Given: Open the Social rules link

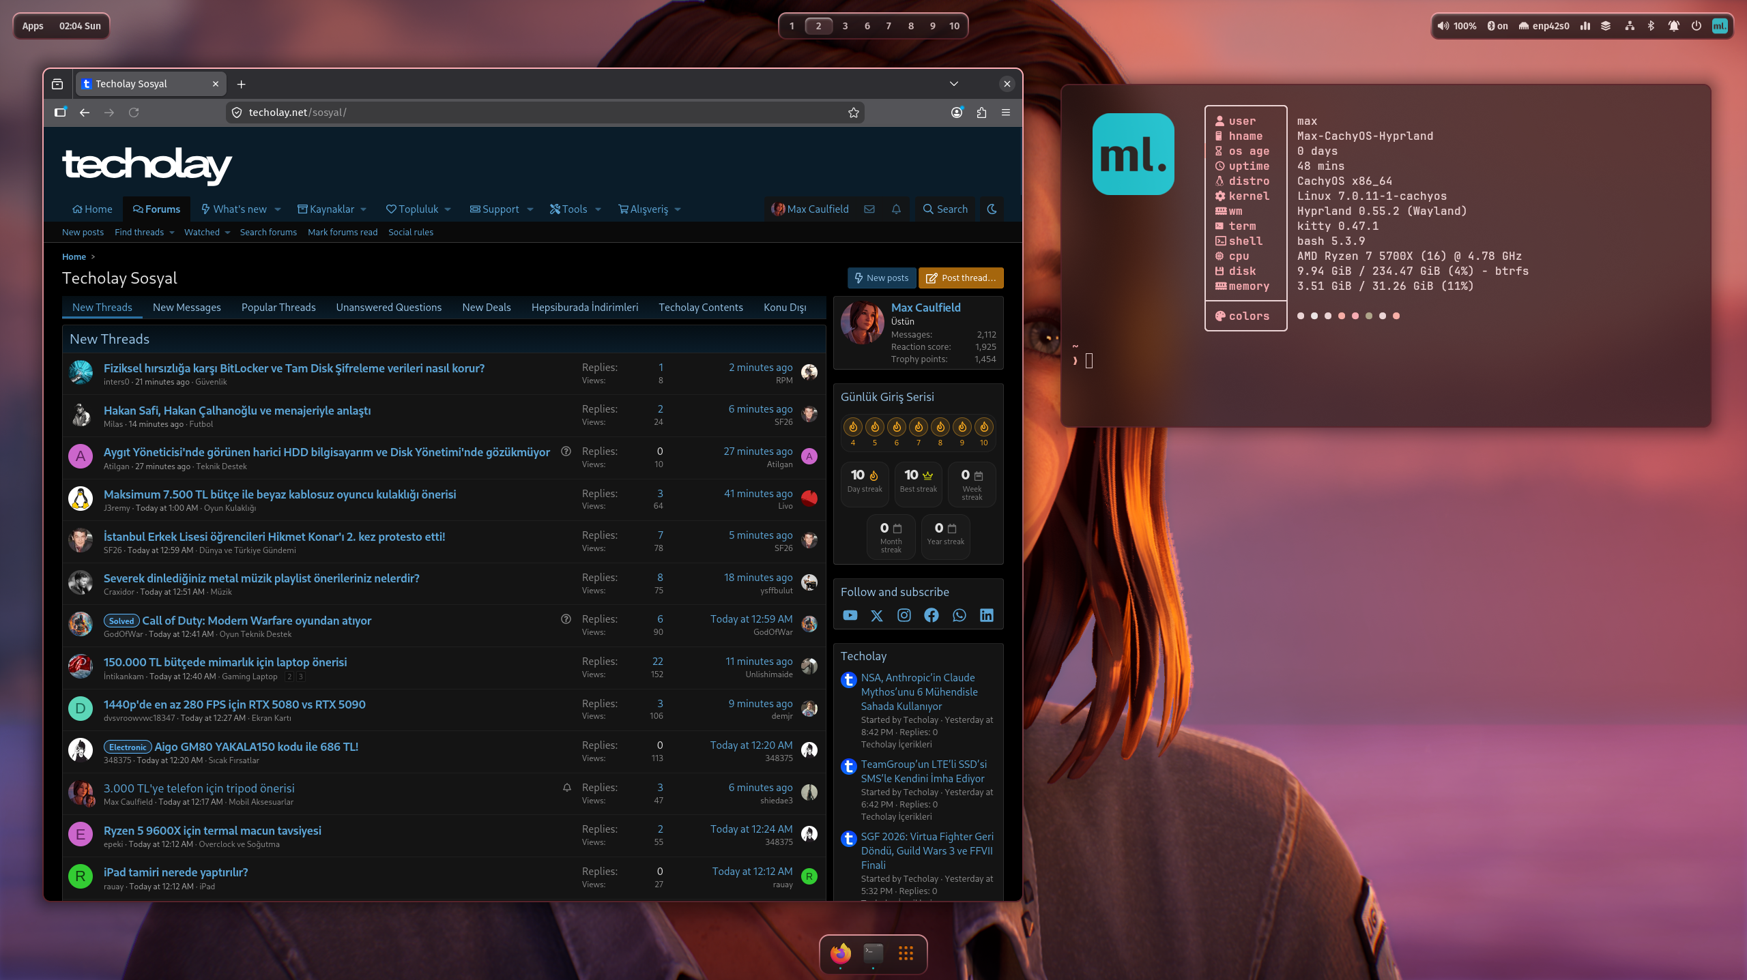Looking at the screenshot, I should tap(411, 233).
